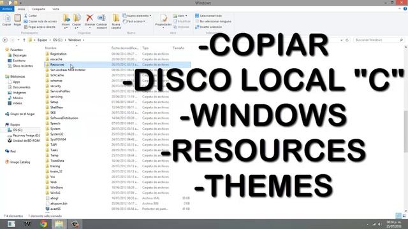Click the red Eliminar X icon
The image size is (408, 229).
[89, 18]
